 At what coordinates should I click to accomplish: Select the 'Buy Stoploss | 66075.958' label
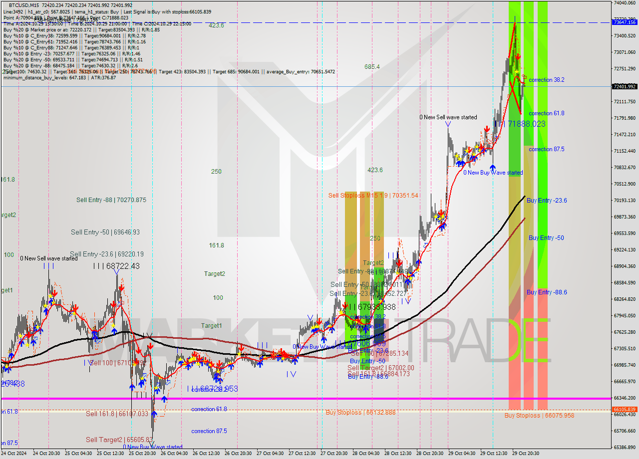click(539, 415)
